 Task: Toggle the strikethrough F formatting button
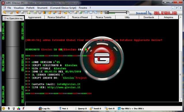click(x=24, y=108)
